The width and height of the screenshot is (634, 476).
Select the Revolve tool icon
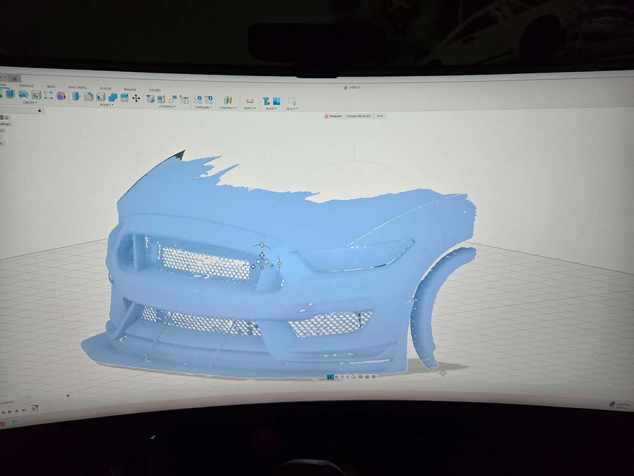tap(23, 95)
